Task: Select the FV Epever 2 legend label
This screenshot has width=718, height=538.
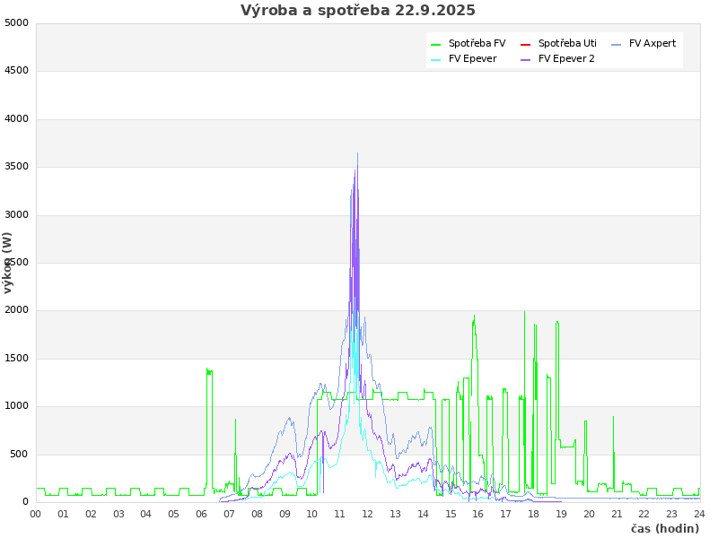Action: [566, 59]
